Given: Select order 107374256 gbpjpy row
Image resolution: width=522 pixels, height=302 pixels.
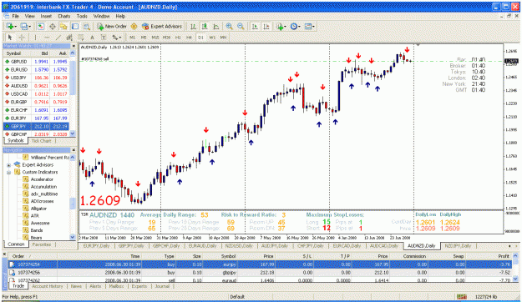Looking at the screenshot, I should 260,273.
